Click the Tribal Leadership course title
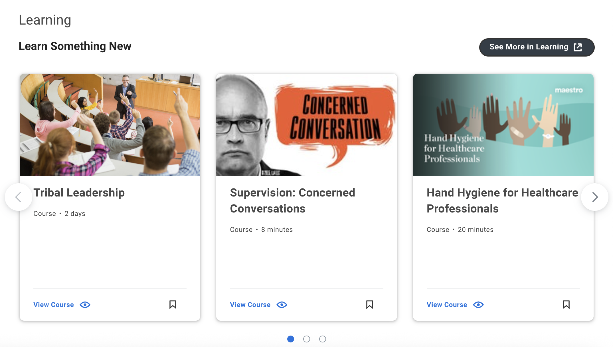This screenshot has width=613, height=347. [x=79, y=193]
